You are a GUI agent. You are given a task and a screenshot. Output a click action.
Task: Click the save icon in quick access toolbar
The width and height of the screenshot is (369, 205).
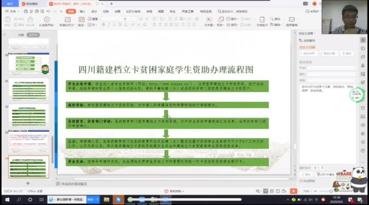tap(26, 11)
